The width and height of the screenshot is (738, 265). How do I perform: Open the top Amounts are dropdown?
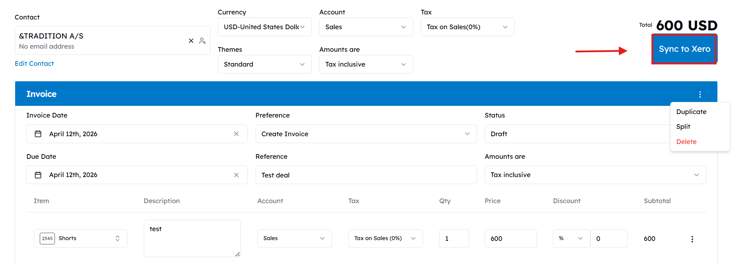366,64
